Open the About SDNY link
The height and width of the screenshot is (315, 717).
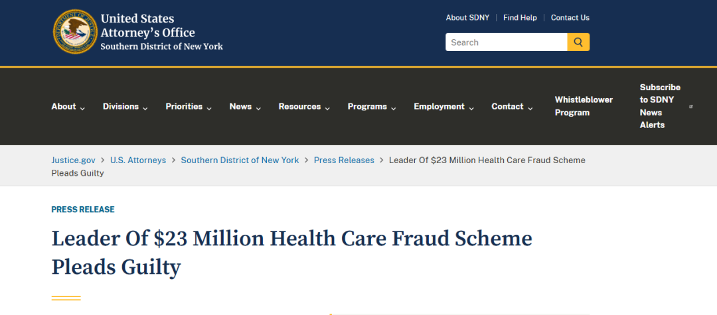click(x=467, y=18)
